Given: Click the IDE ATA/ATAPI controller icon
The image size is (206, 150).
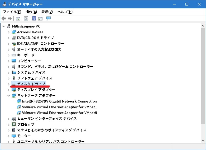Looking at the screenshot, I should [x=14, y=44].
